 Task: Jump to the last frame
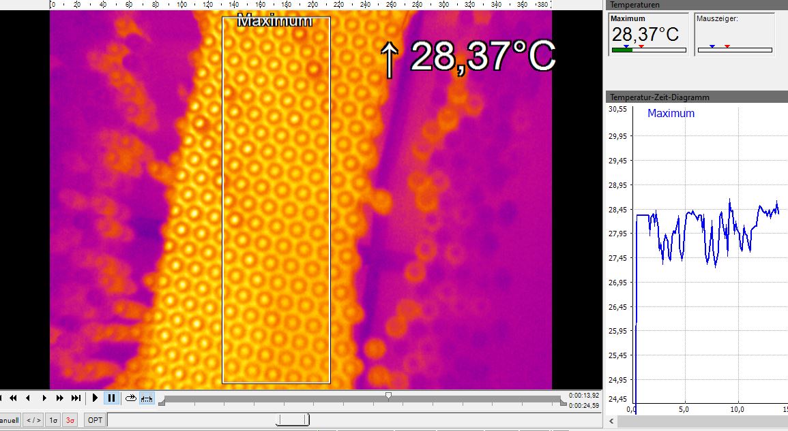(x=76, y=398)
